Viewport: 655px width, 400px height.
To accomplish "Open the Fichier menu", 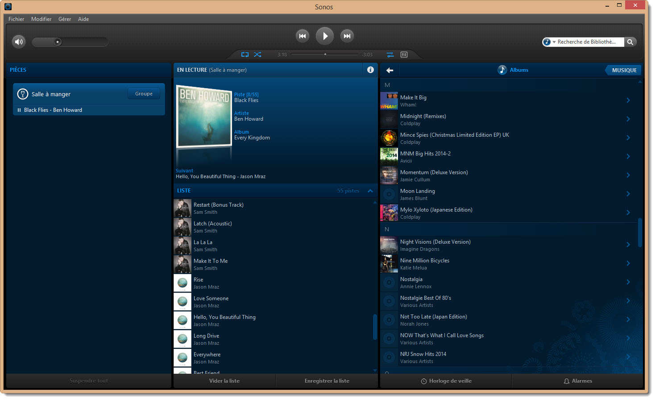I will 16,19.
